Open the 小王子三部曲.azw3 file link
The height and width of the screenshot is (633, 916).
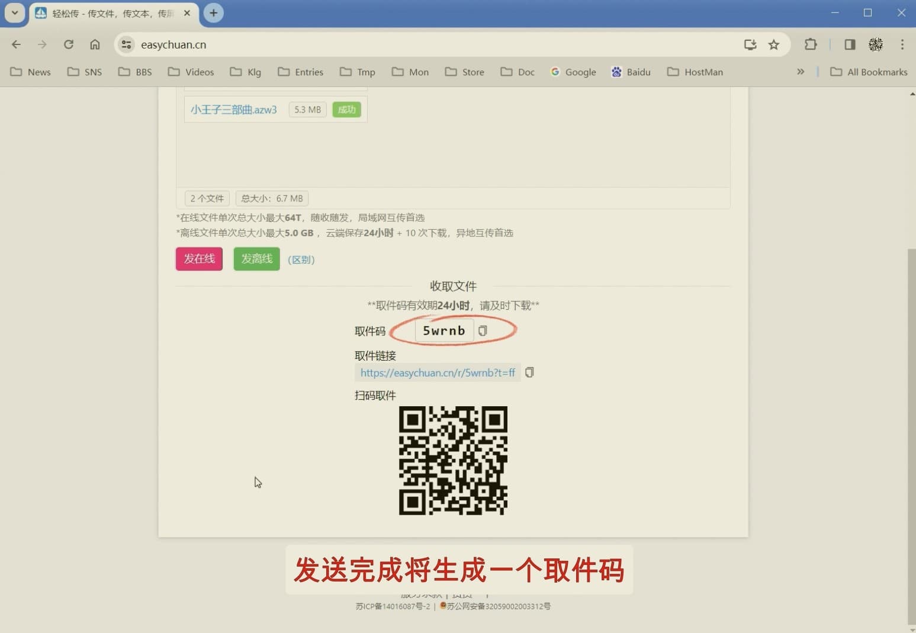(233, 110)
